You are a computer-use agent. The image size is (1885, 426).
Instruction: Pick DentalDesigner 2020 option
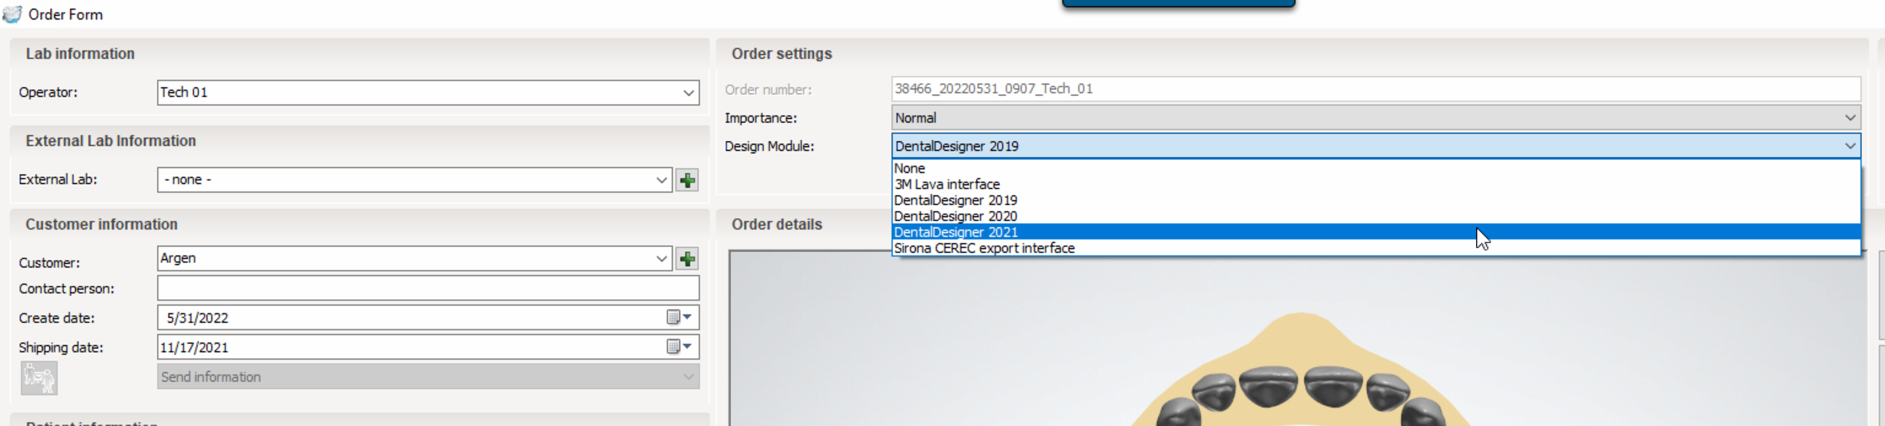1376,217
